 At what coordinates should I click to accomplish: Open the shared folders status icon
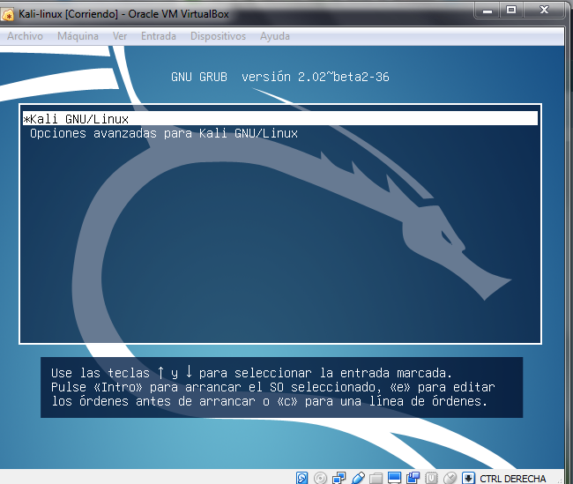[376, 477]
